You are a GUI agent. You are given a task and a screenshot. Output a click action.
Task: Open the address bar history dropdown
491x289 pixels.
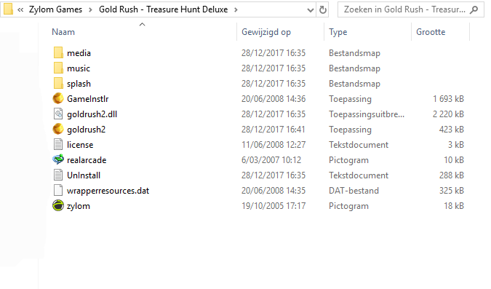(x=311, y=10)
